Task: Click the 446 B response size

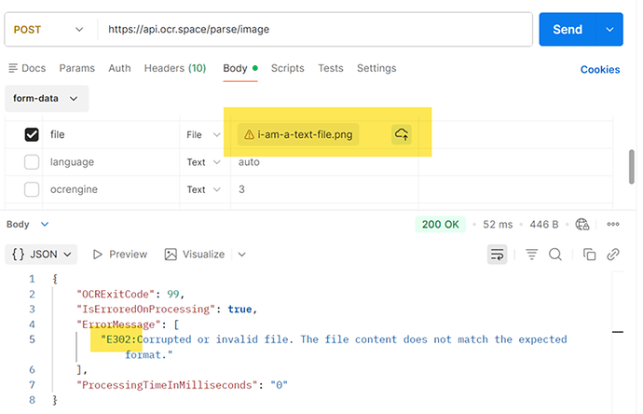Action: (544, 225)
